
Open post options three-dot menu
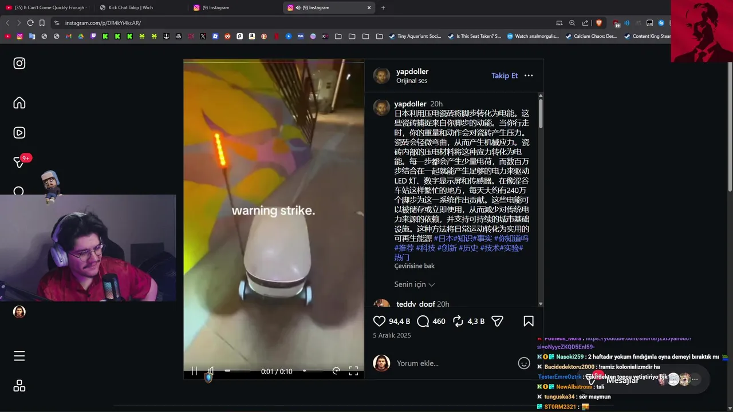(x=529, y=76)
